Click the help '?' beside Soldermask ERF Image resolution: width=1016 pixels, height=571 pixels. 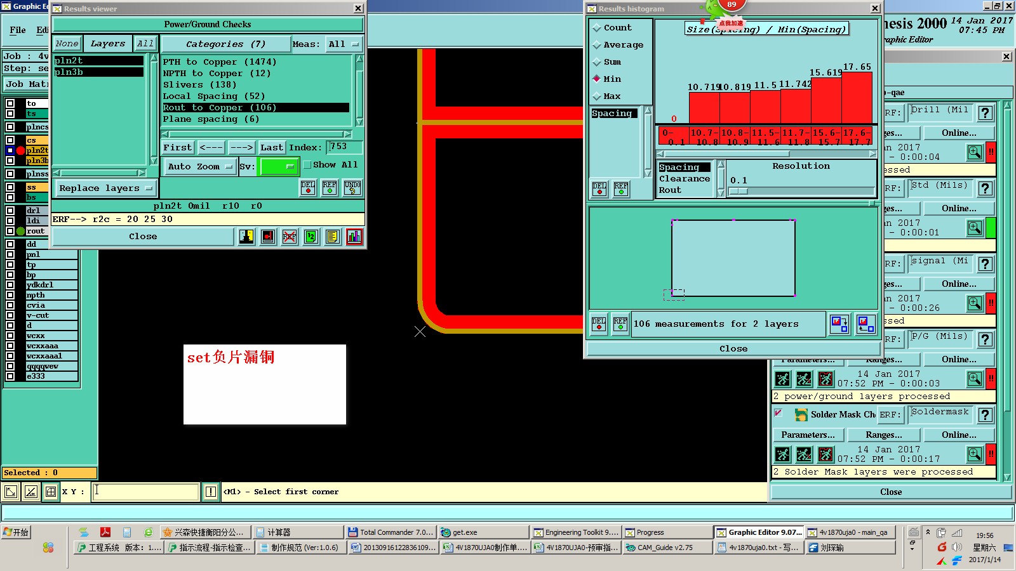[985, 415]
